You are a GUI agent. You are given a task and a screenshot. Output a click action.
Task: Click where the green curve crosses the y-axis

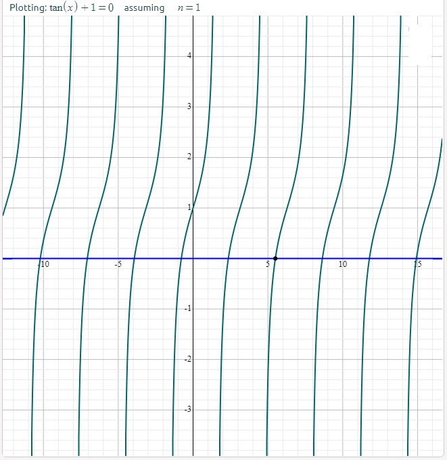[193, 208]
